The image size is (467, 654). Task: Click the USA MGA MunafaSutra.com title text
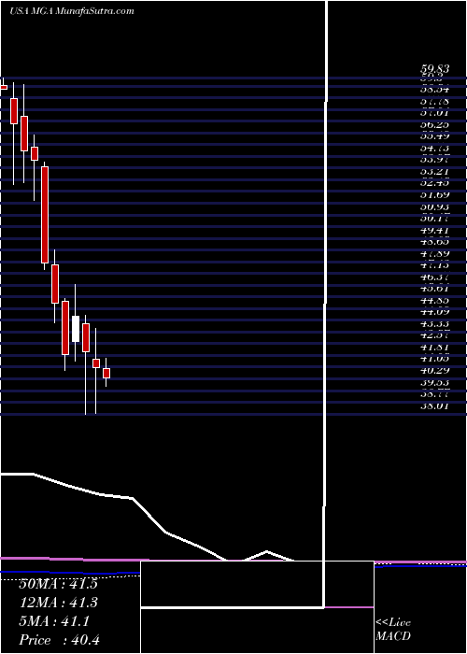point(72,11)
